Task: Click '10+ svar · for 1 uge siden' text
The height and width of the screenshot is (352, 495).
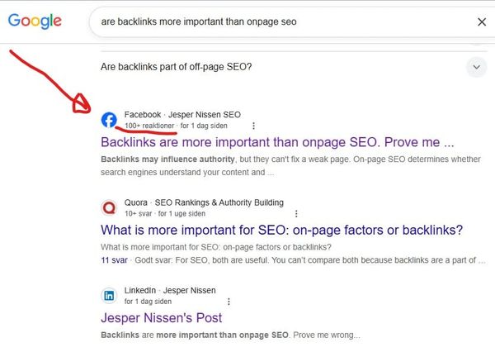Action: coord(165,214)
